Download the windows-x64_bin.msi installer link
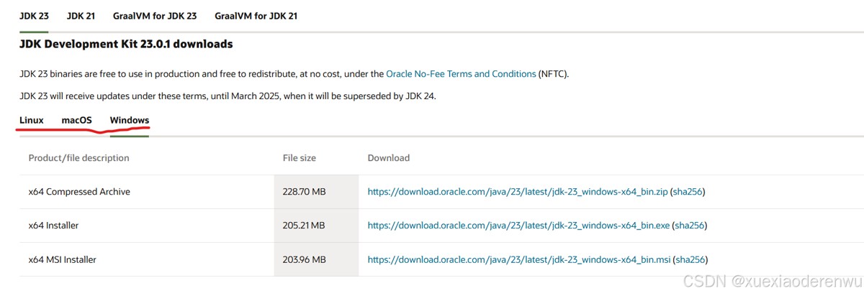The image size is (864, 296). pyautogui.click(x=518, y=259)
